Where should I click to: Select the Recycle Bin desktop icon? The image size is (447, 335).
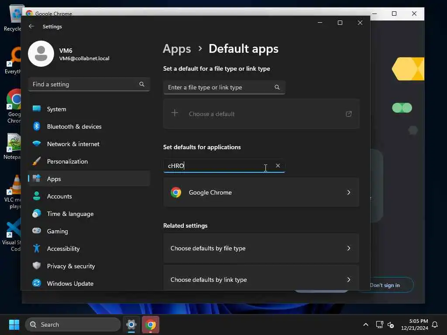13,18
